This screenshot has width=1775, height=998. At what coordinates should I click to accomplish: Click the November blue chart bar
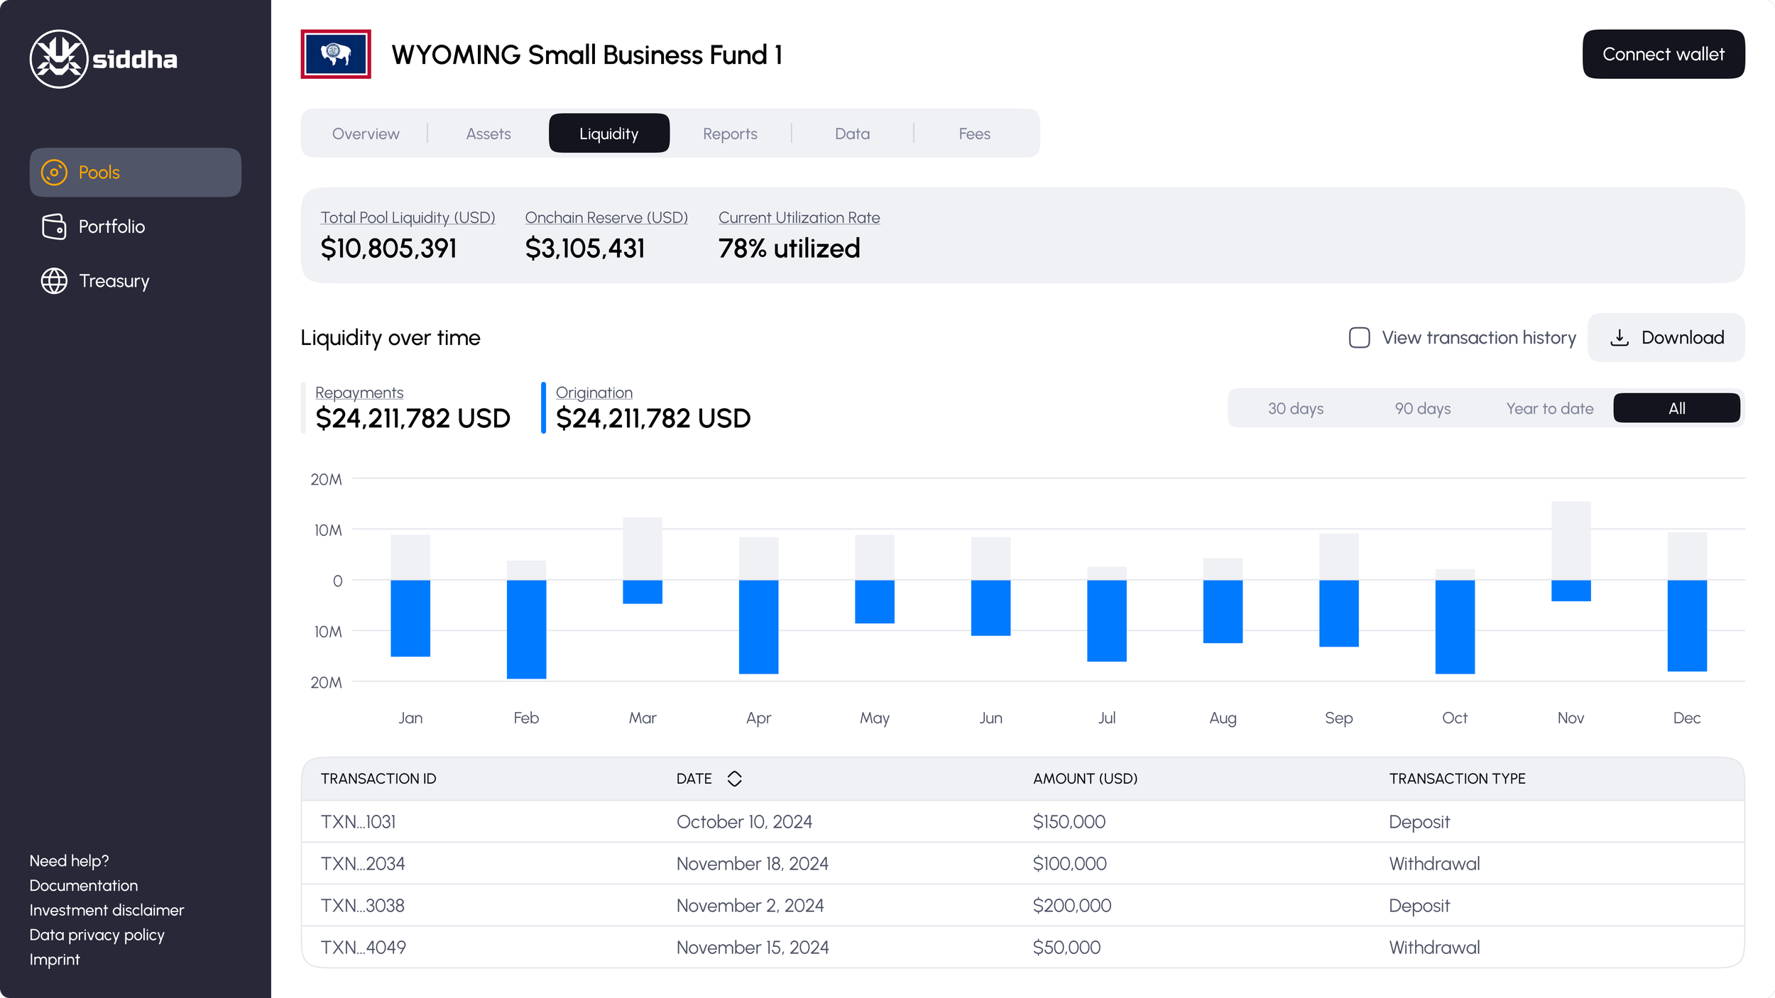(x=1571, y=591)
